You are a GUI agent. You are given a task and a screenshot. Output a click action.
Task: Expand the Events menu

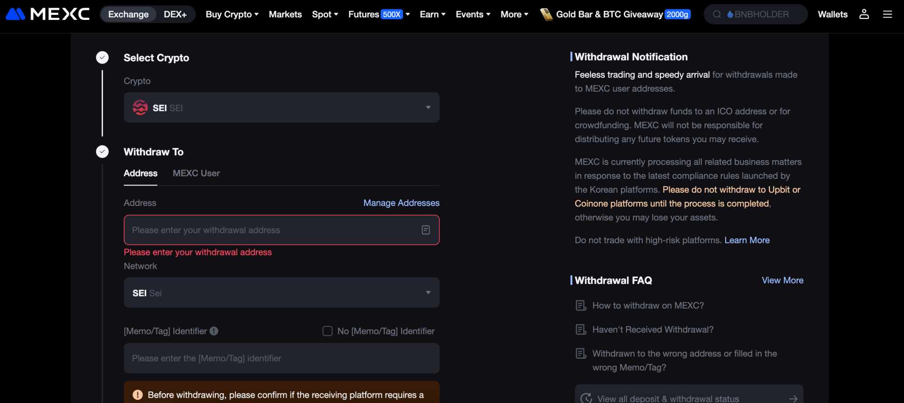tap(473, 14)
